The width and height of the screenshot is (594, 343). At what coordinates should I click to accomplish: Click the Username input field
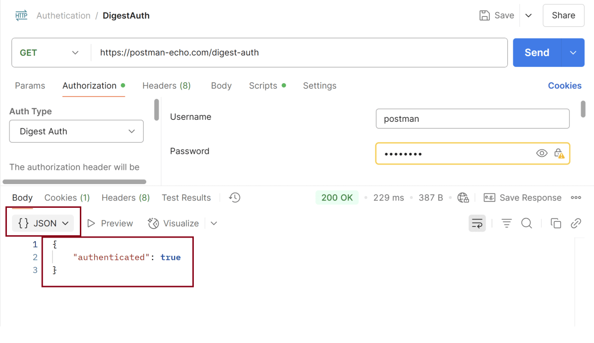coord(472,119)
